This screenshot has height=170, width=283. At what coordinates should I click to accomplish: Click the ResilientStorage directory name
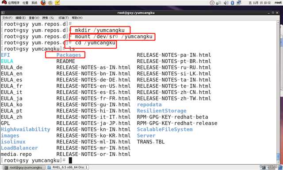pos(162,111)
